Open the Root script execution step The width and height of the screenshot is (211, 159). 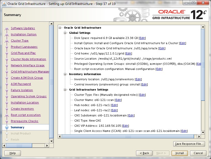pyautogui.click(x=26, y=115)
